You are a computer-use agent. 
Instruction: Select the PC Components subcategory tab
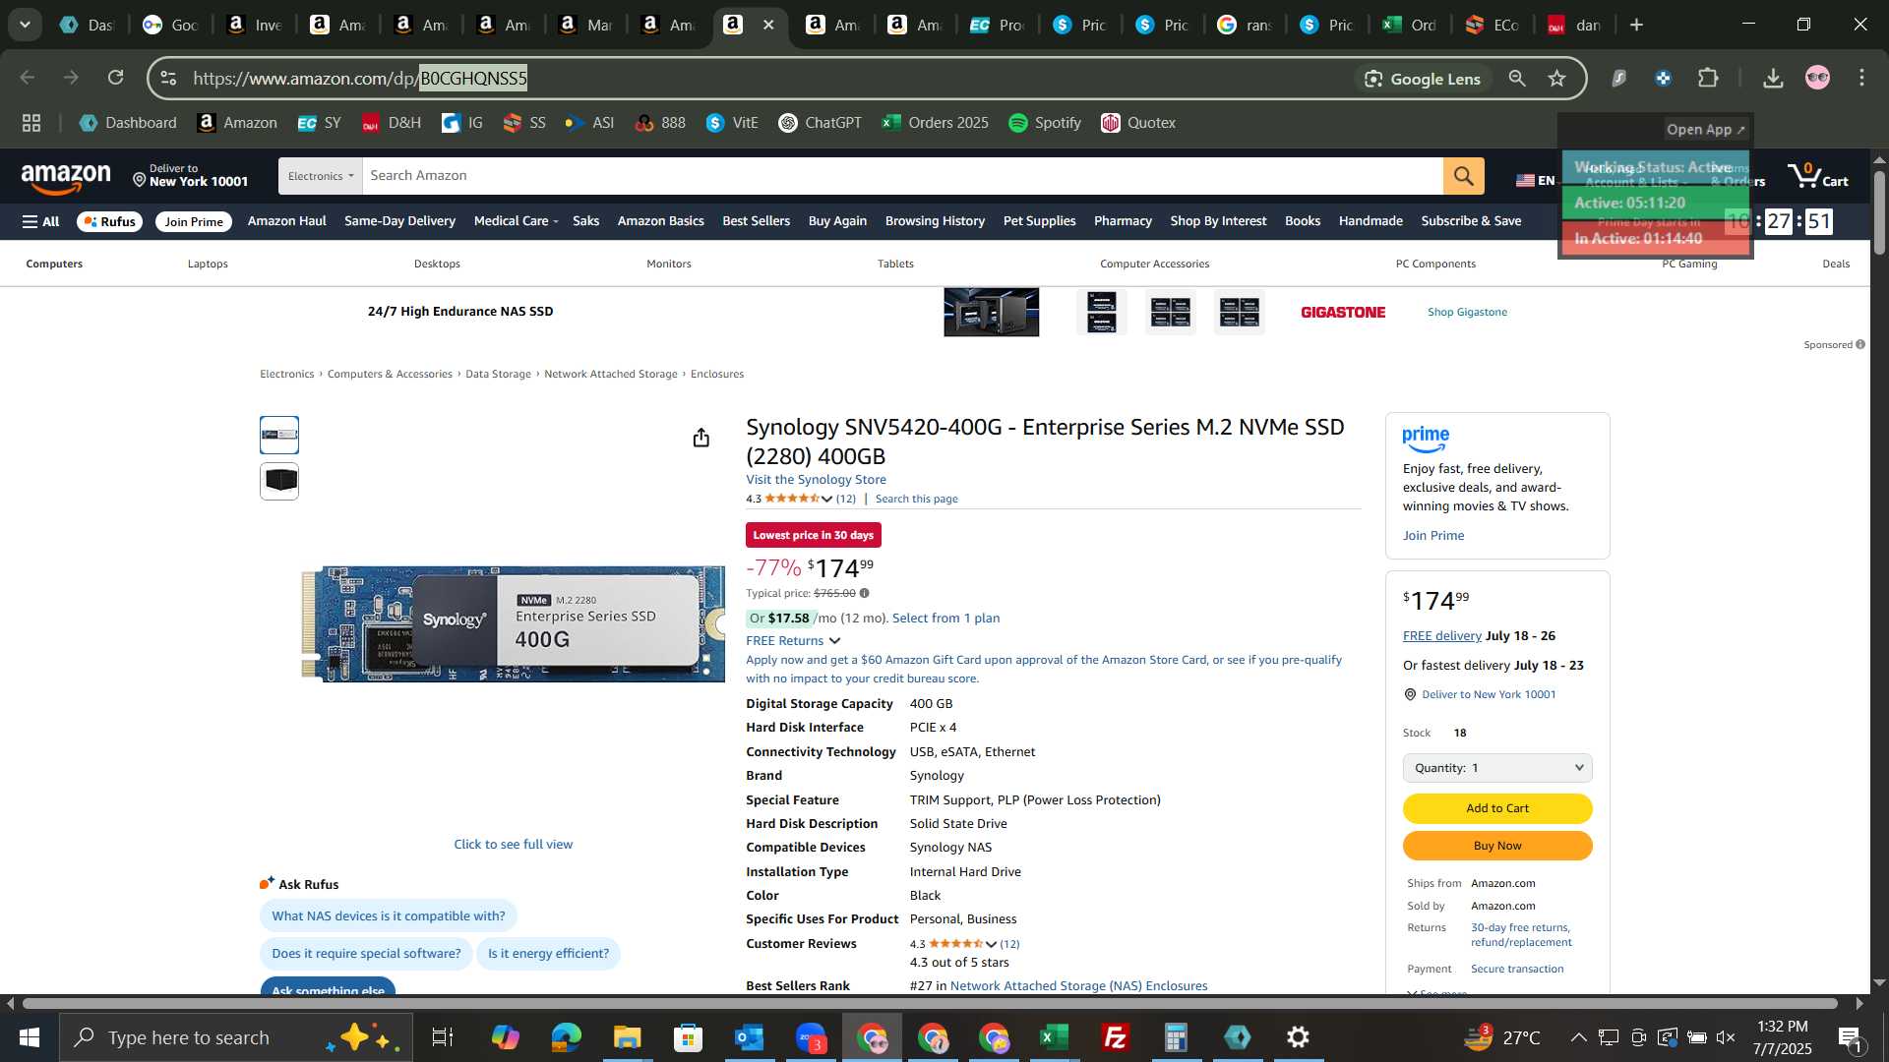[x=1435, y=264]
